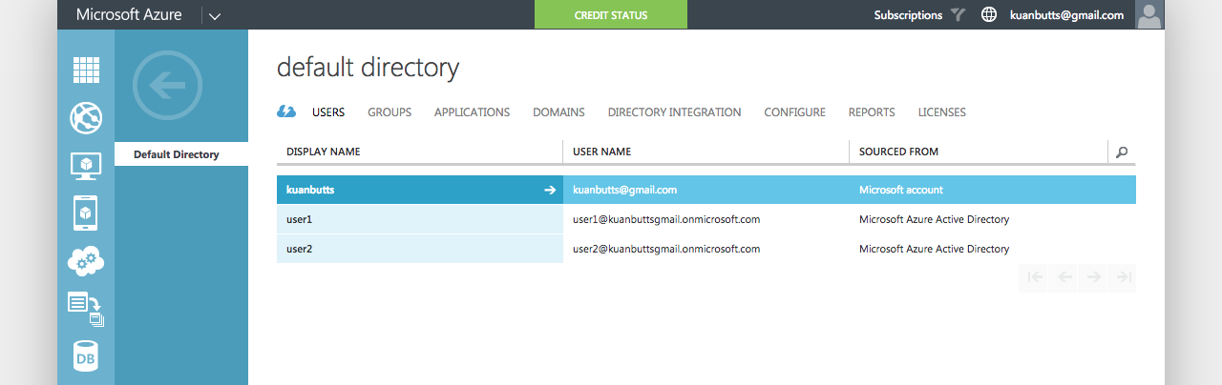This screenshot has height=385, width=1222.
Task: Click the cloud quick-start icon before USERS
Action: click(286, 111)
